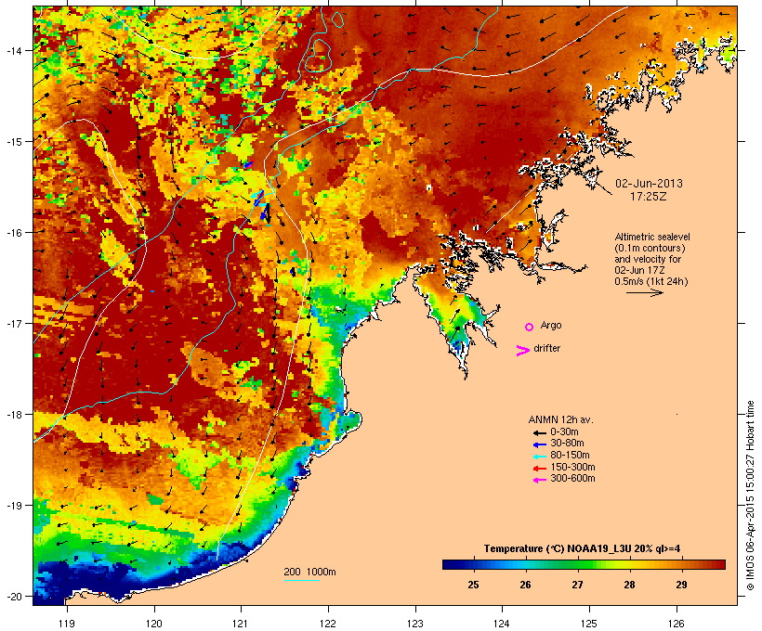Click the '0.5m/s (1kt 24h)' text
This screenshot has width=762, height=631.
click(x=651, y=281)
